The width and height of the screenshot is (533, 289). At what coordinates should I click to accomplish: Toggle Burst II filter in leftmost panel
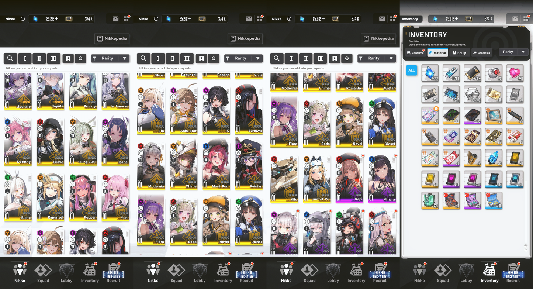39,58
